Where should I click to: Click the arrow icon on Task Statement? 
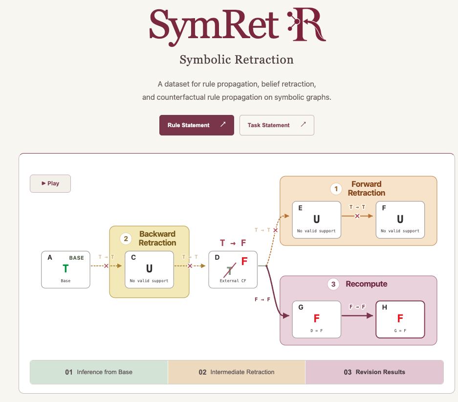point(303,124)
